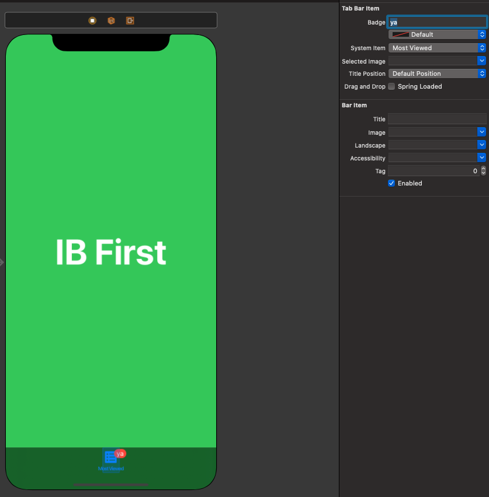Image resolution: width=489 pixels, height=497 pixels.
Task: Uncheck the Enabled checkbox
Action: 391,183
